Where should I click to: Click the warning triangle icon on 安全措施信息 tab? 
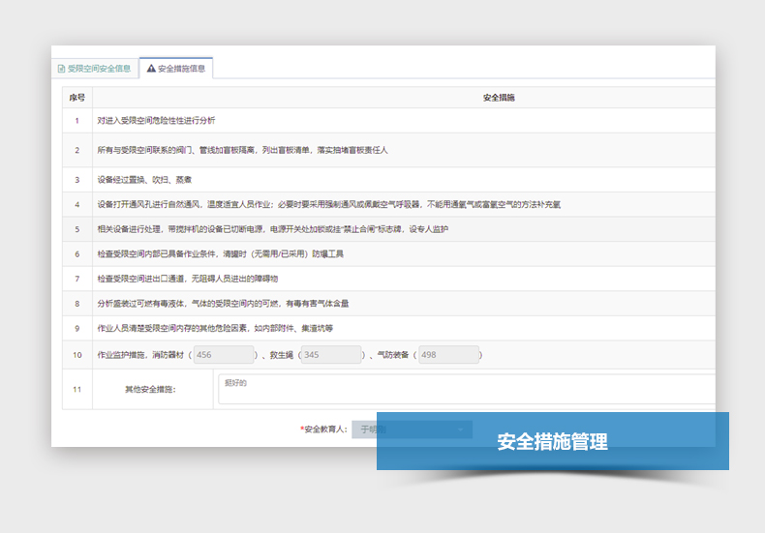151,69
